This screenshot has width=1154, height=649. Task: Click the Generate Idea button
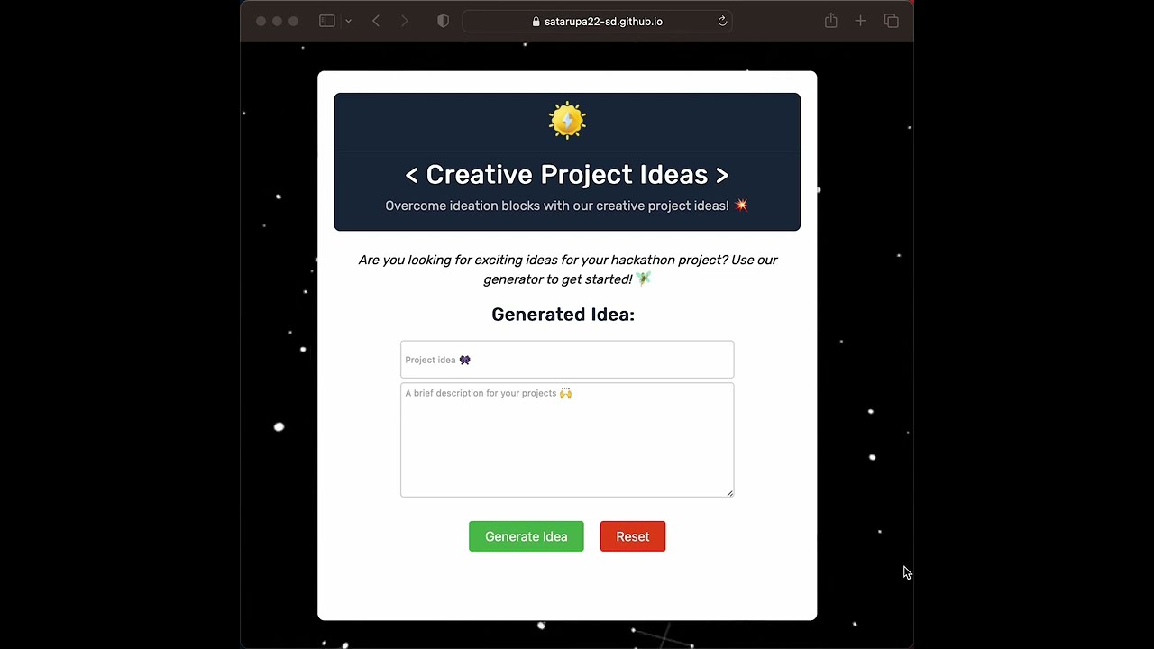coord(527,536)
